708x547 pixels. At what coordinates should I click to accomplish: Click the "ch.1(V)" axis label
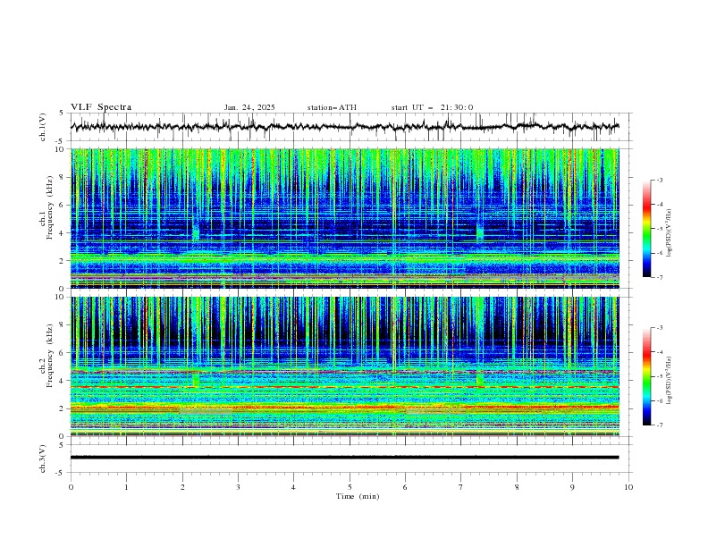pyautogui.click(x=43, y=127)
